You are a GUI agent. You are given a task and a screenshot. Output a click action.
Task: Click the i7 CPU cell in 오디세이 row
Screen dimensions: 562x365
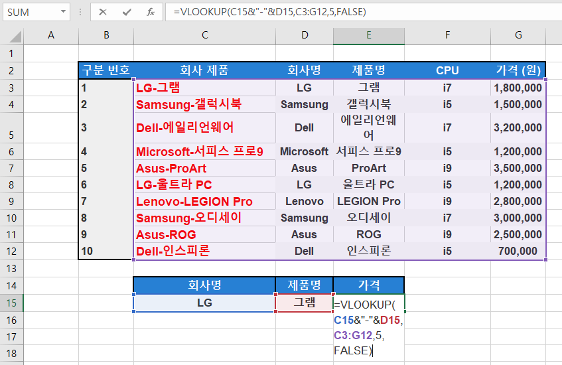click(x=447, y=218)
